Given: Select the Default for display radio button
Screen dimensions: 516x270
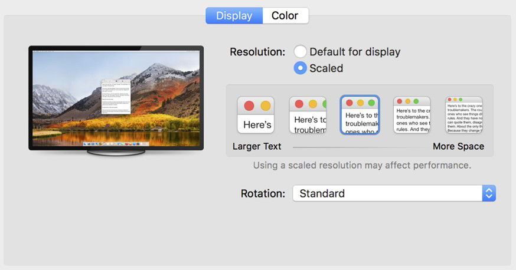Looking at the screenshot, I should (x=301, y=52).
